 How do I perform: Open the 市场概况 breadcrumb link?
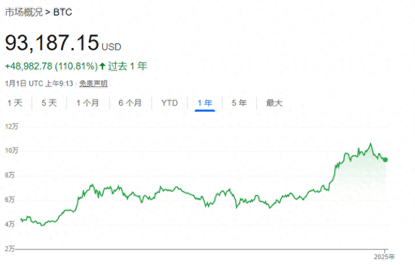pos(23,12)
